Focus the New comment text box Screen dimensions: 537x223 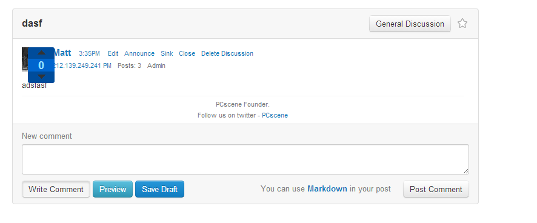[245, 159]
